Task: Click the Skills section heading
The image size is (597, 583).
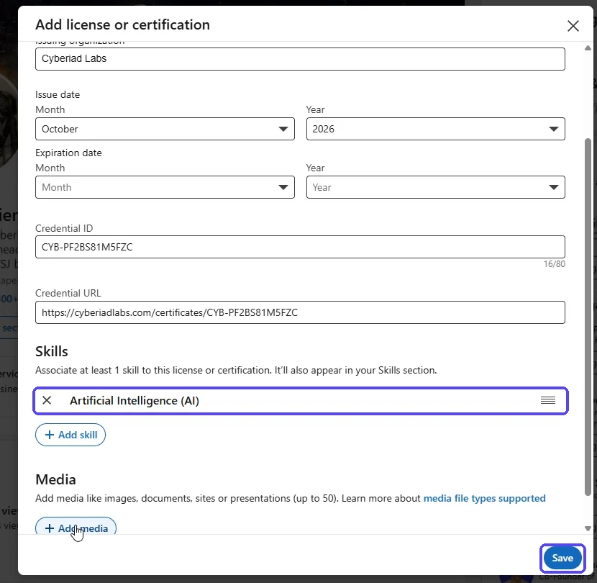Action: [52, 351]
